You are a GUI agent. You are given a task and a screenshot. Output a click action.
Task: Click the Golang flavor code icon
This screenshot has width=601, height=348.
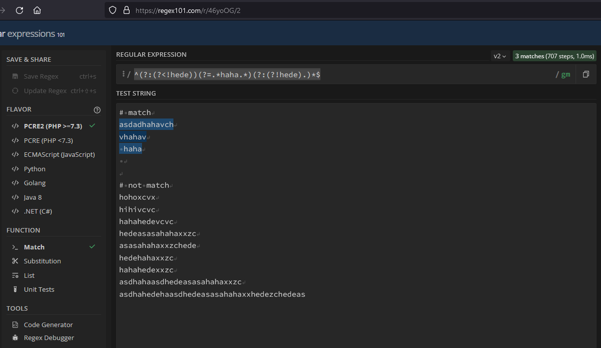(x=15, y=183)
